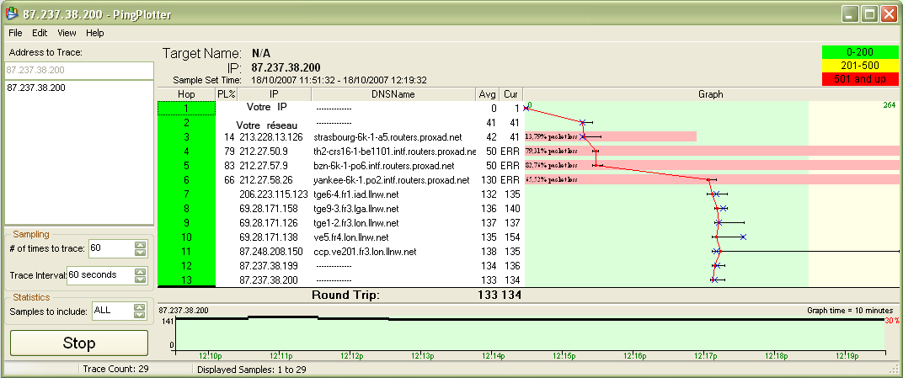
Task: Click the 12:14p marker on the time graph
Action: pos(493,357)
